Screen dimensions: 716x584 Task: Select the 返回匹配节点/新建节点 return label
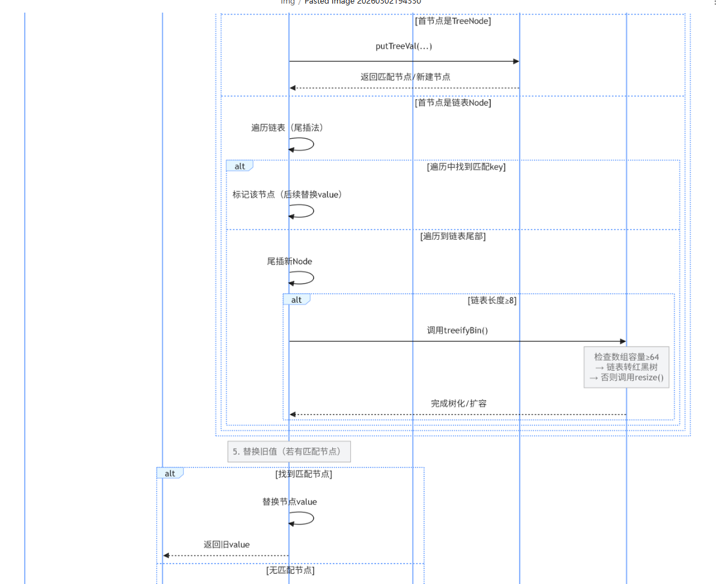405,77
